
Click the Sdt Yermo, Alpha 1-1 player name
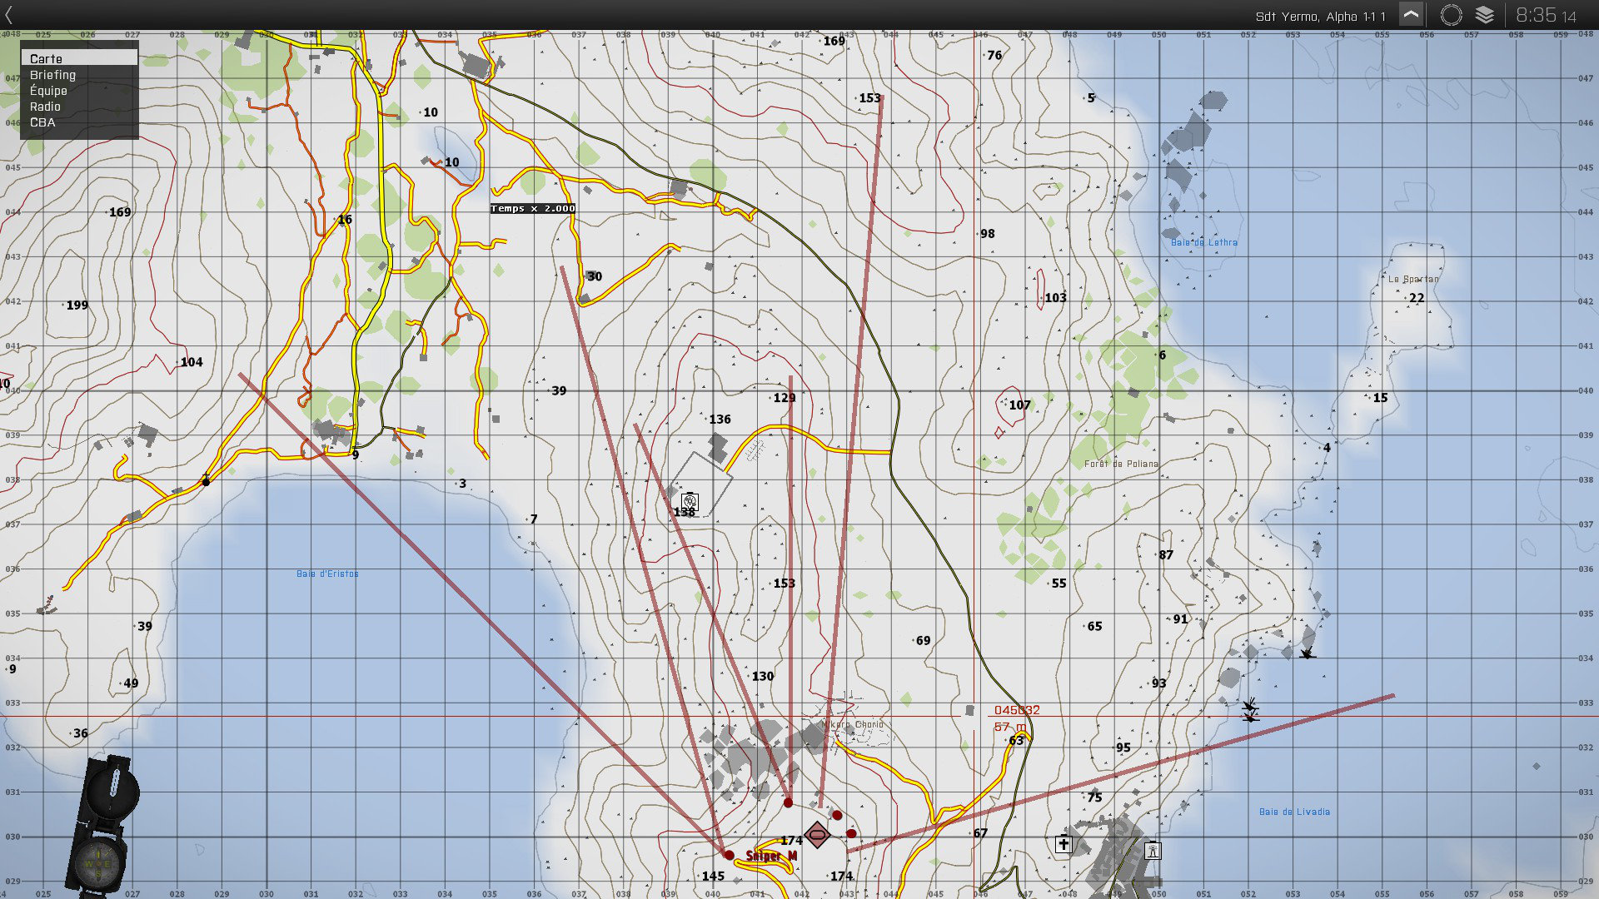click(1320, 16)
